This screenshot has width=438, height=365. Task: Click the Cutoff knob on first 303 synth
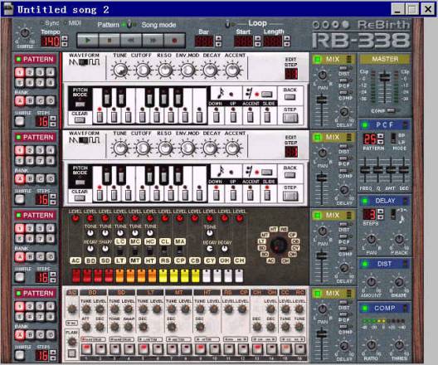[x=143, y=70]
